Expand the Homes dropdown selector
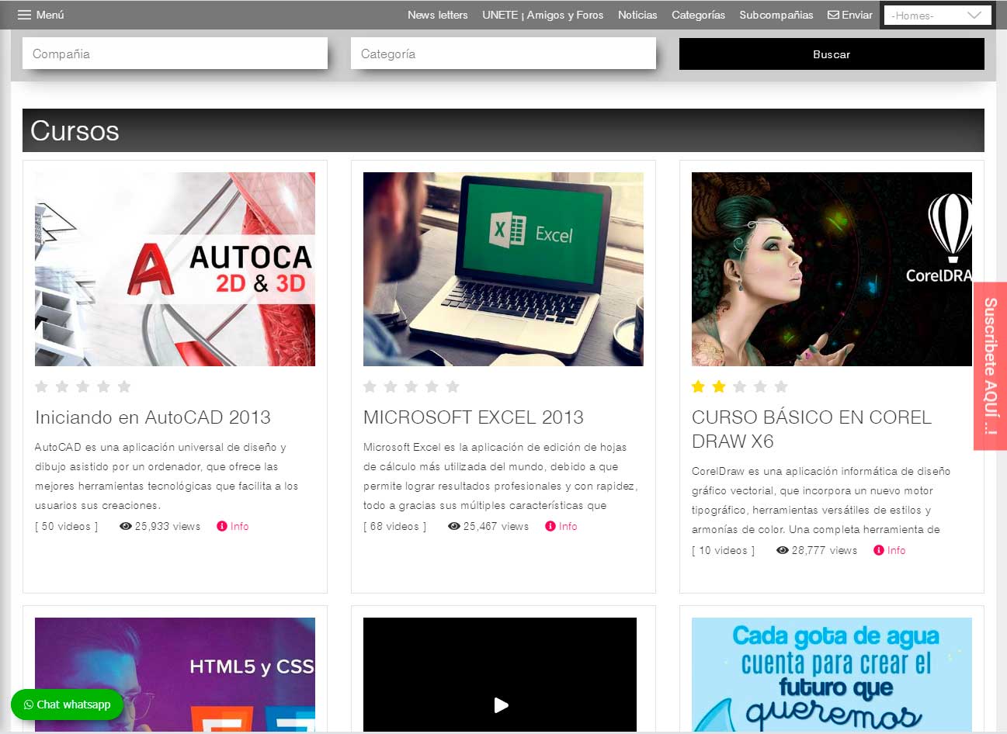1007x734 pixels. 937,16
